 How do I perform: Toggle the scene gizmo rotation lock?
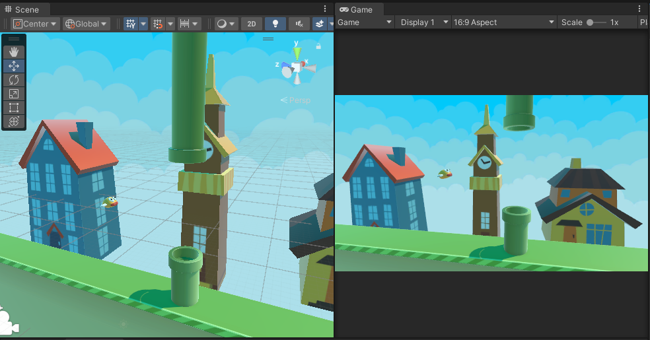click(x=318, y=46)
